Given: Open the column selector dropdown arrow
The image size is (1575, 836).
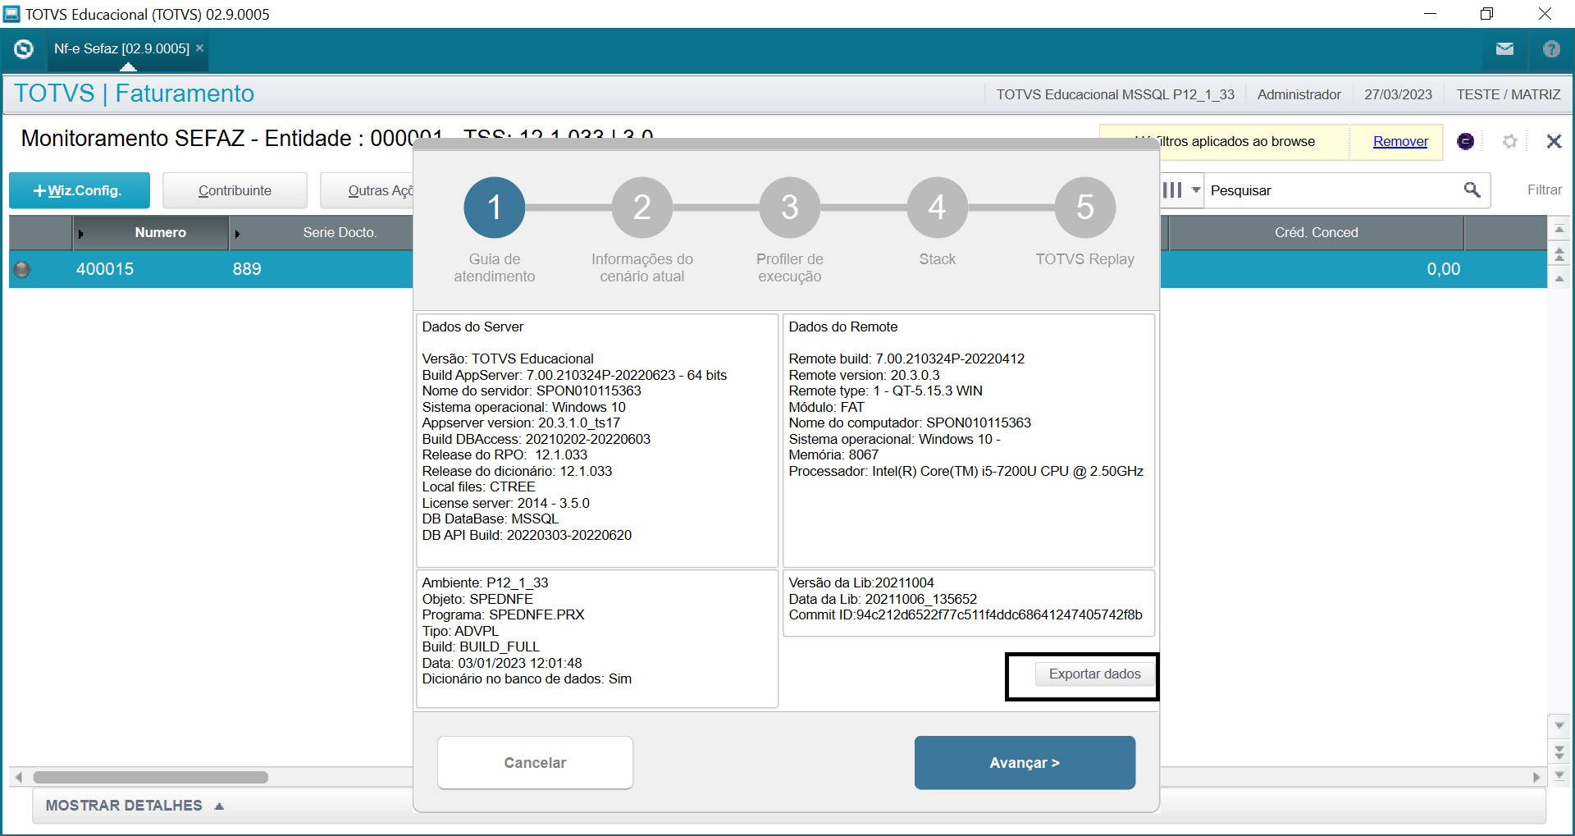Looking at the screenshot, I should point(1194,190).
